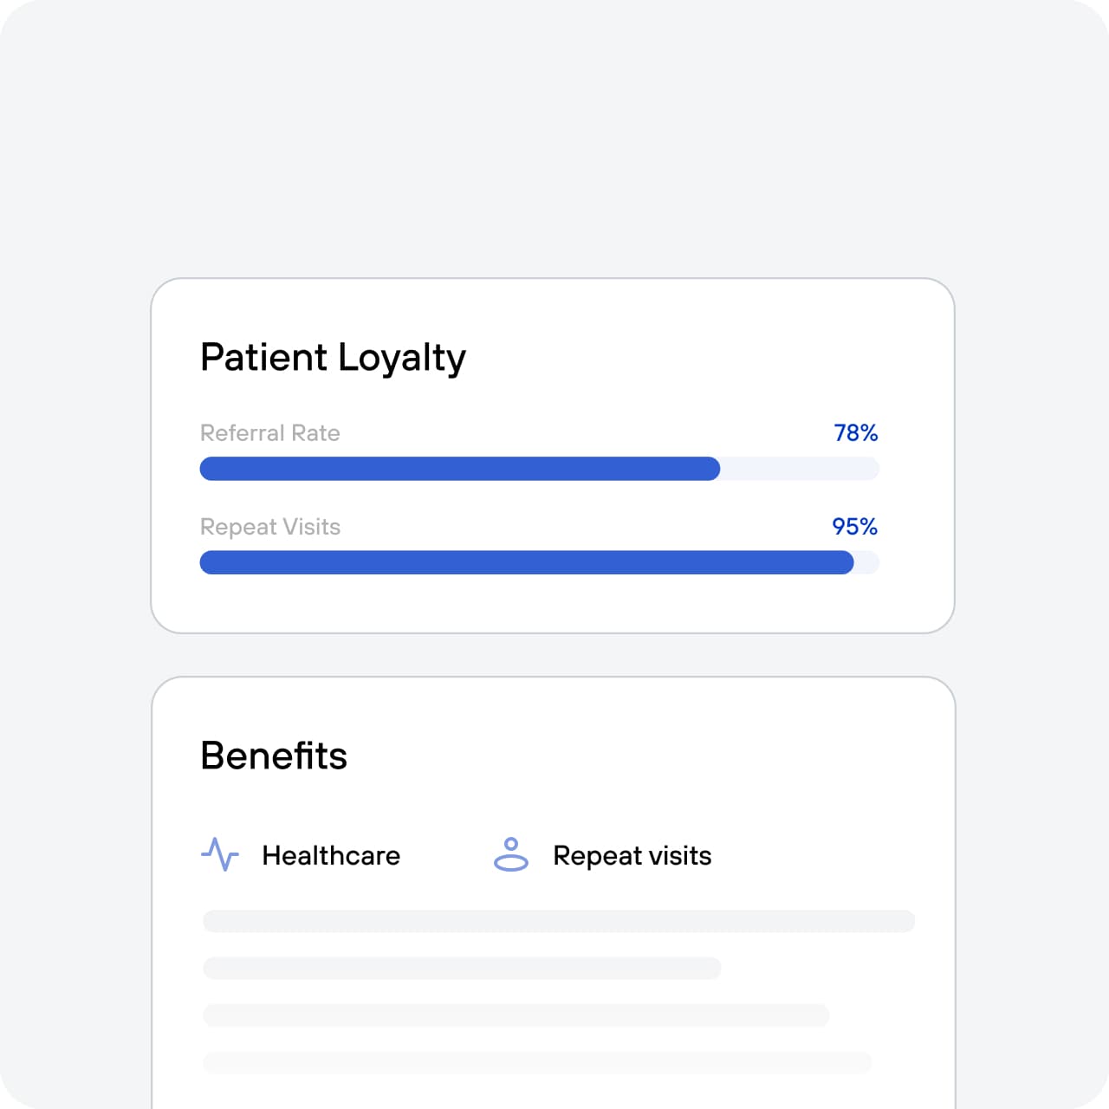Click the second placeholder text line
The height and width of the screenshot is (1109, 1109).
click(x=462, y=968)
